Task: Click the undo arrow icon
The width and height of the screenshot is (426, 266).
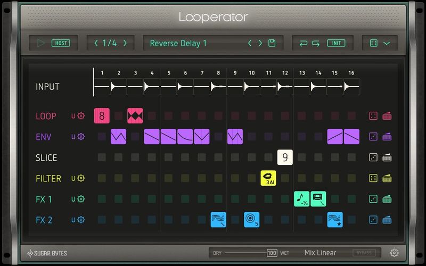Action: [x=304, y=43]
